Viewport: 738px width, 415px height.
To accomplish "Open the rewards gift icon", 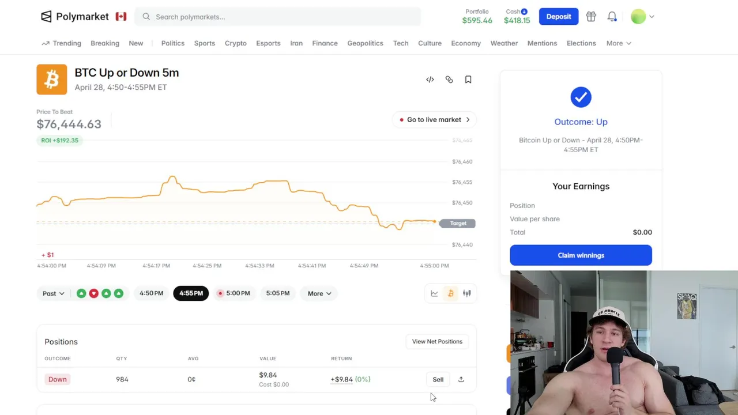I will coord(591,17).
